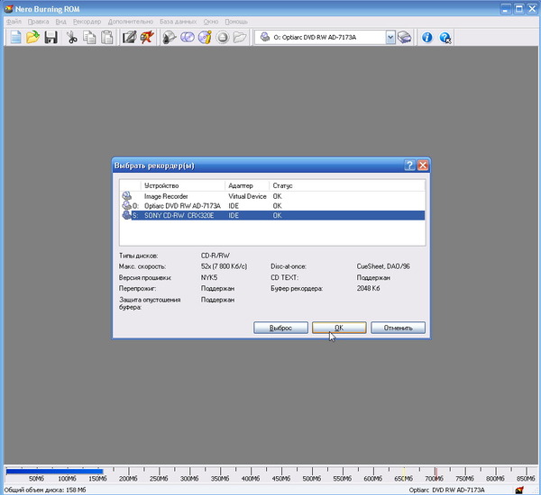Click the blue disc capacity bar
The width and height of the screenshot is (541, 495).
point(54,472)
